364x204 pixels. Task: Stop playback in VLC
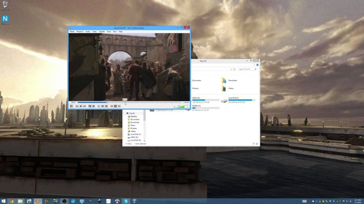click(x=81, y=106)
